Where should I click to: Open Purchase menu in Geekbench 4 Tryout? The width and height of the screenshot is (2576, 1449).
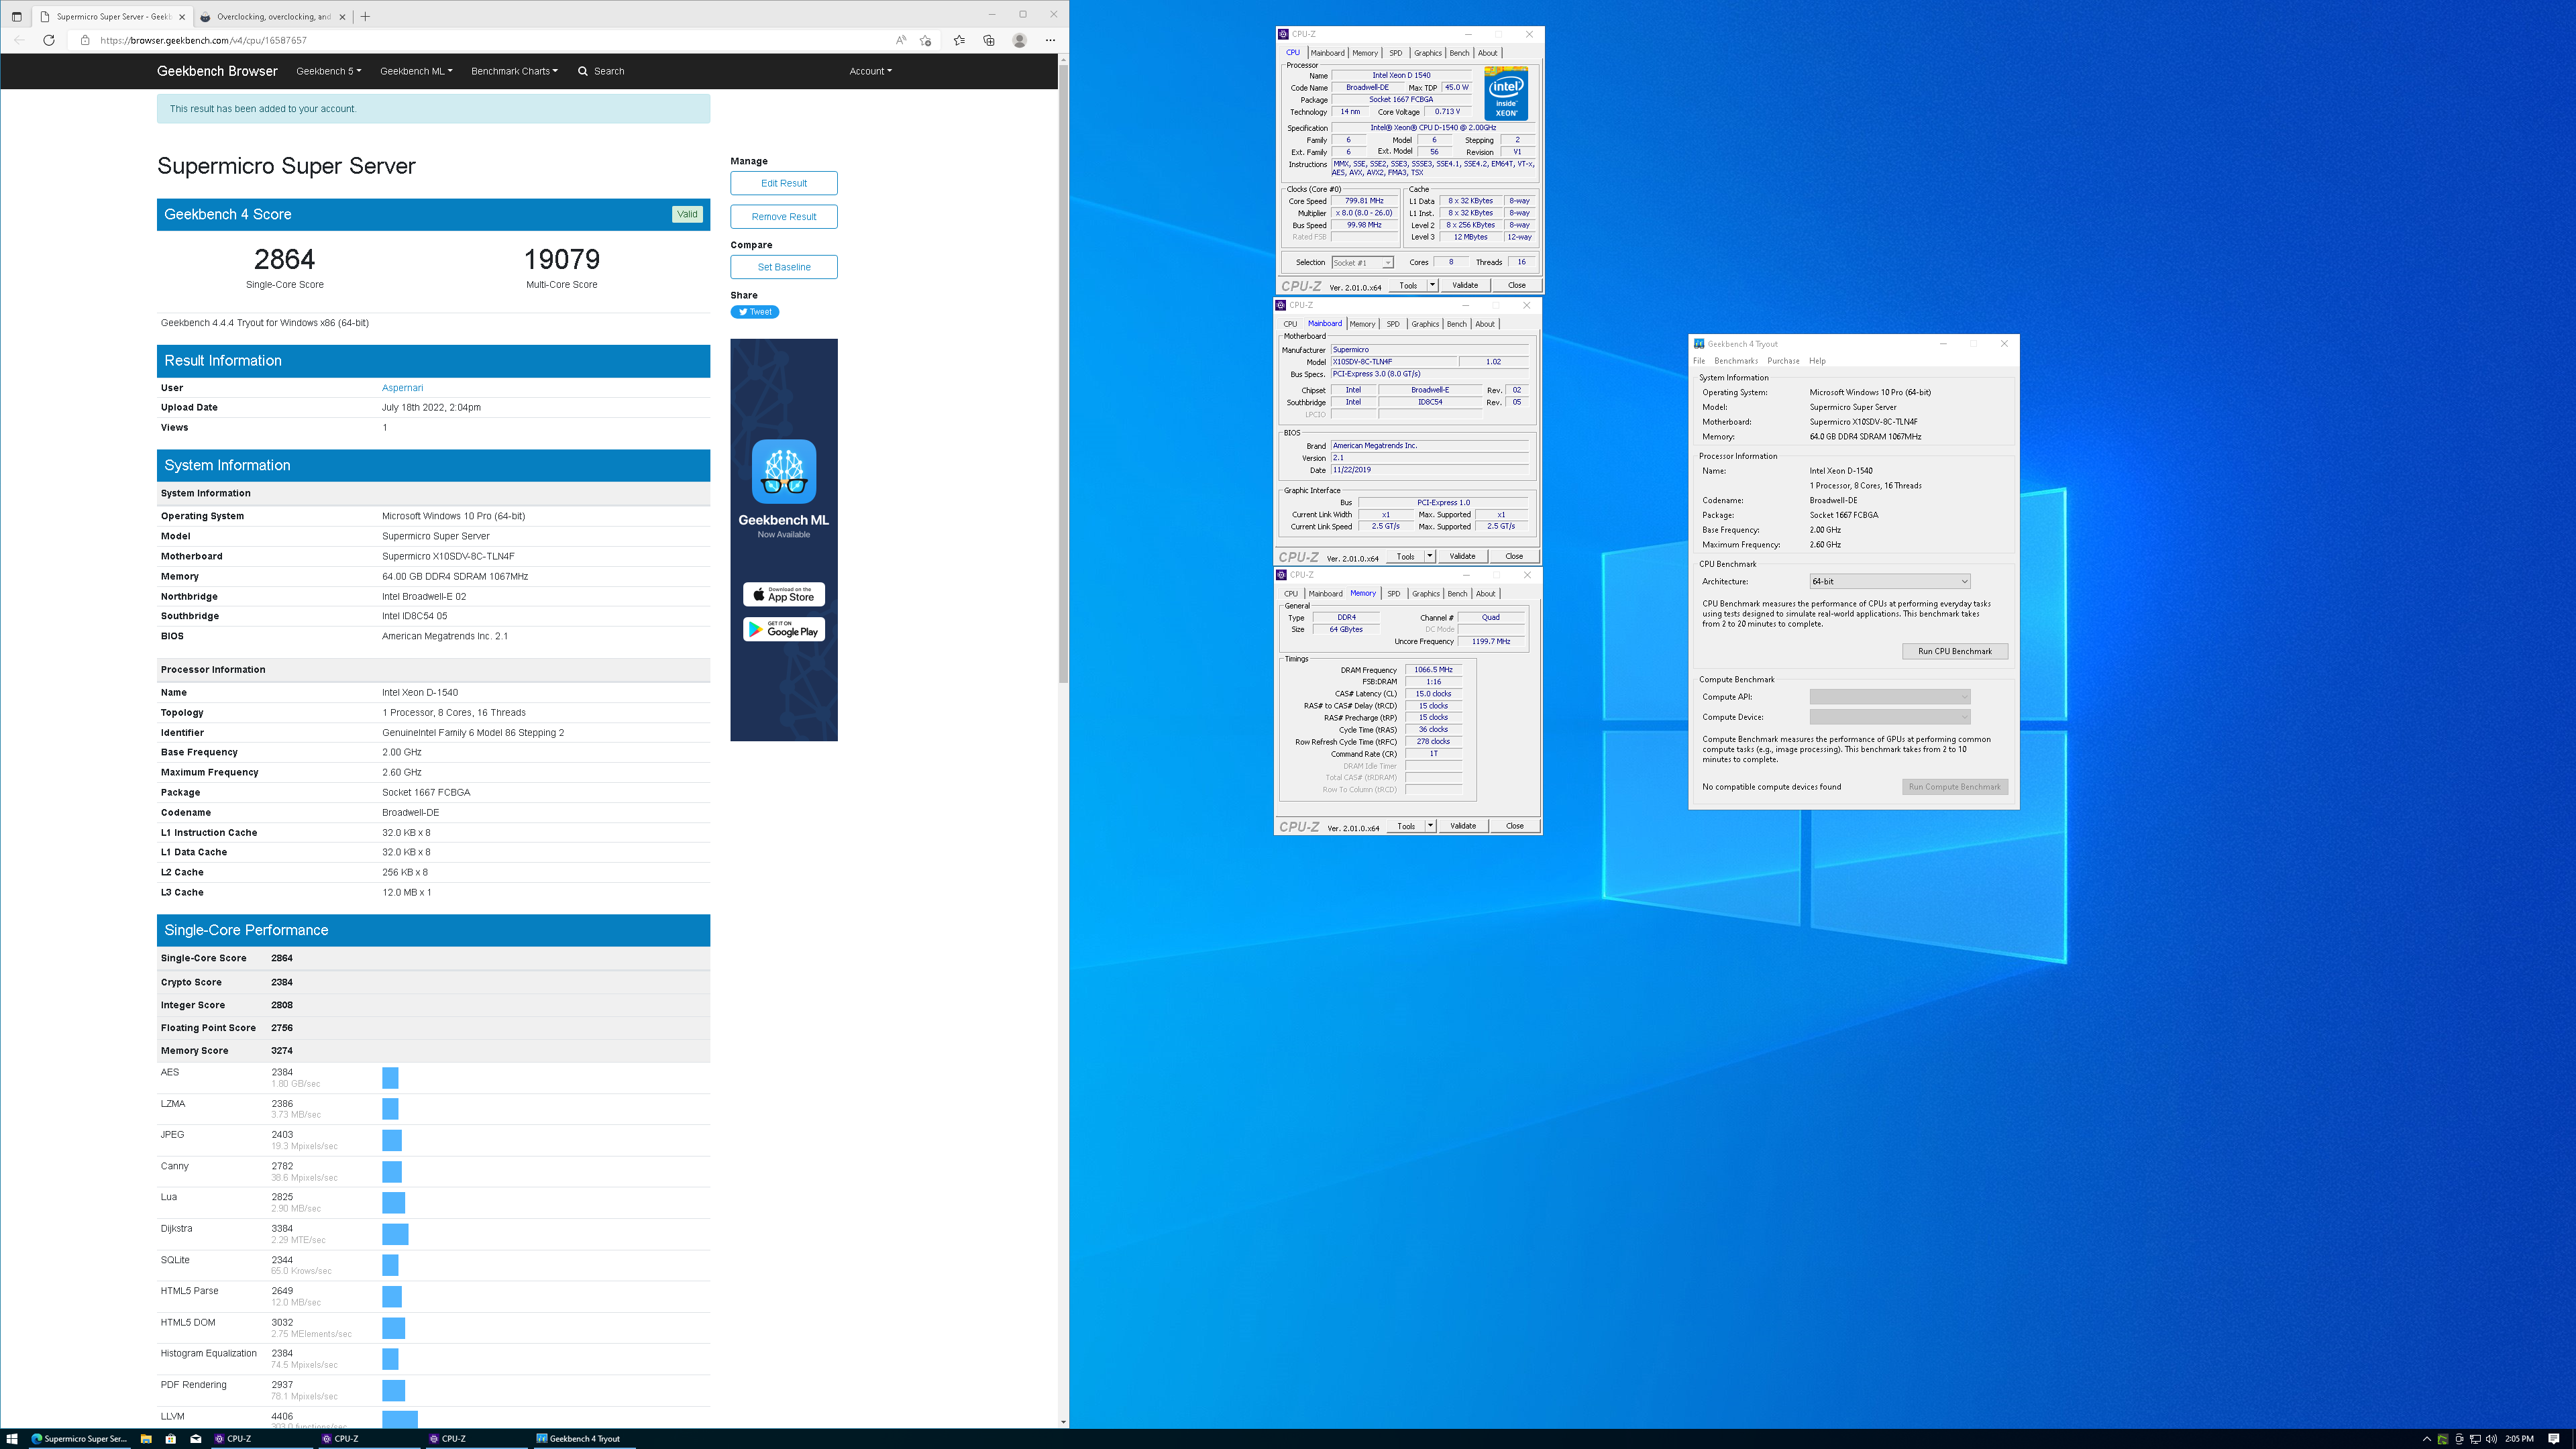[1783, 361]
